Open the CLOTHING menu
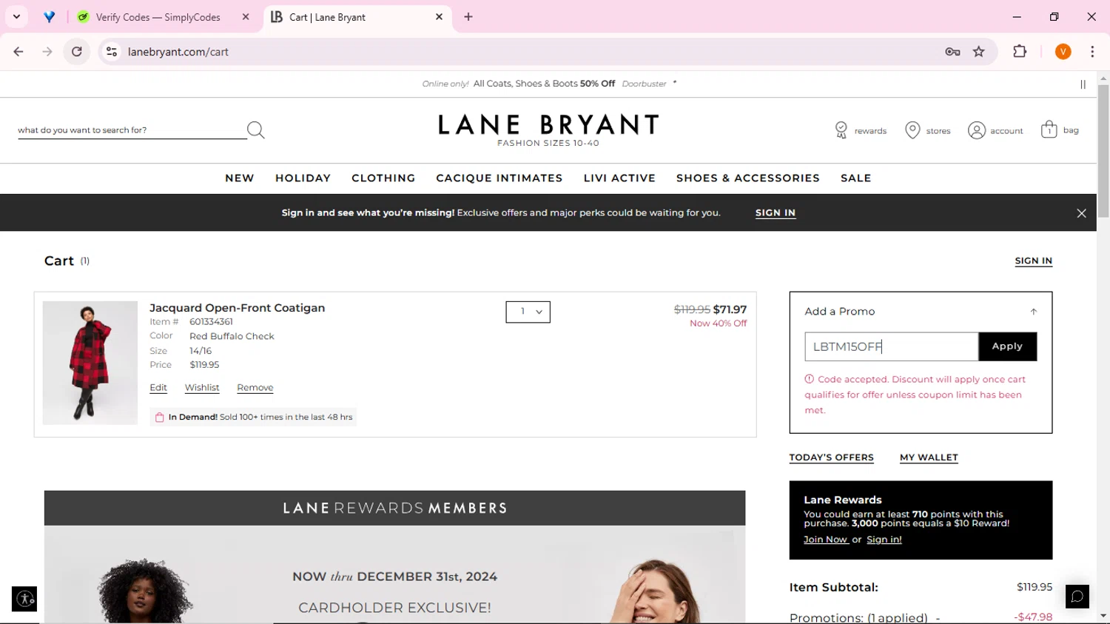Image resolution: width=1110 pixels, height=624 pixels. pyautogui.click(x=383, y=178)
